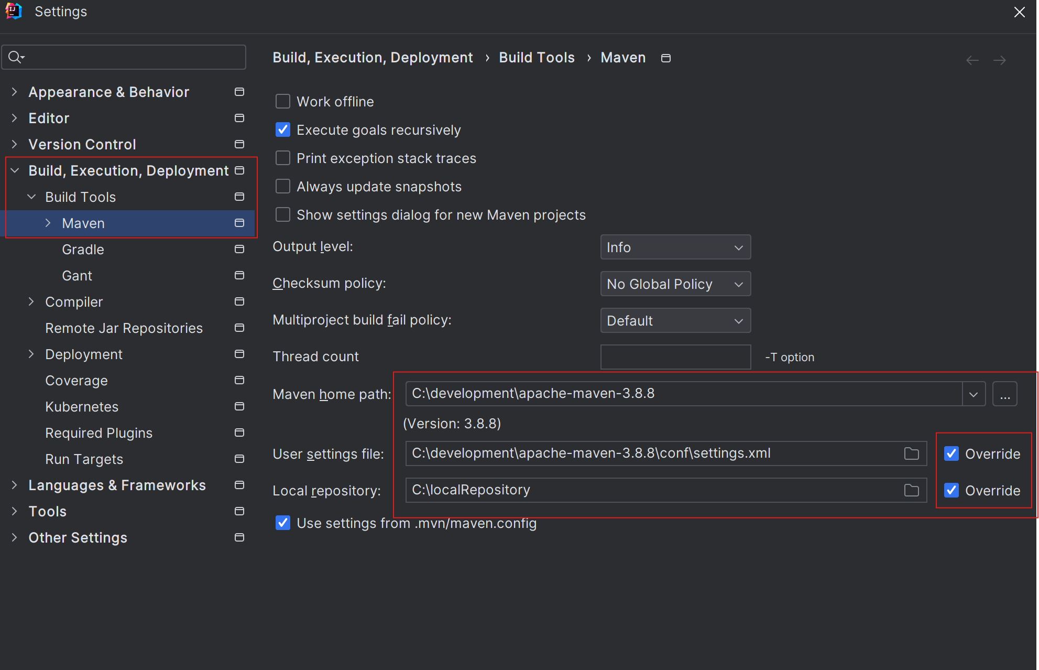Enable the Work offline checkbox
The image size is (1039, 670).
[283, 101]
